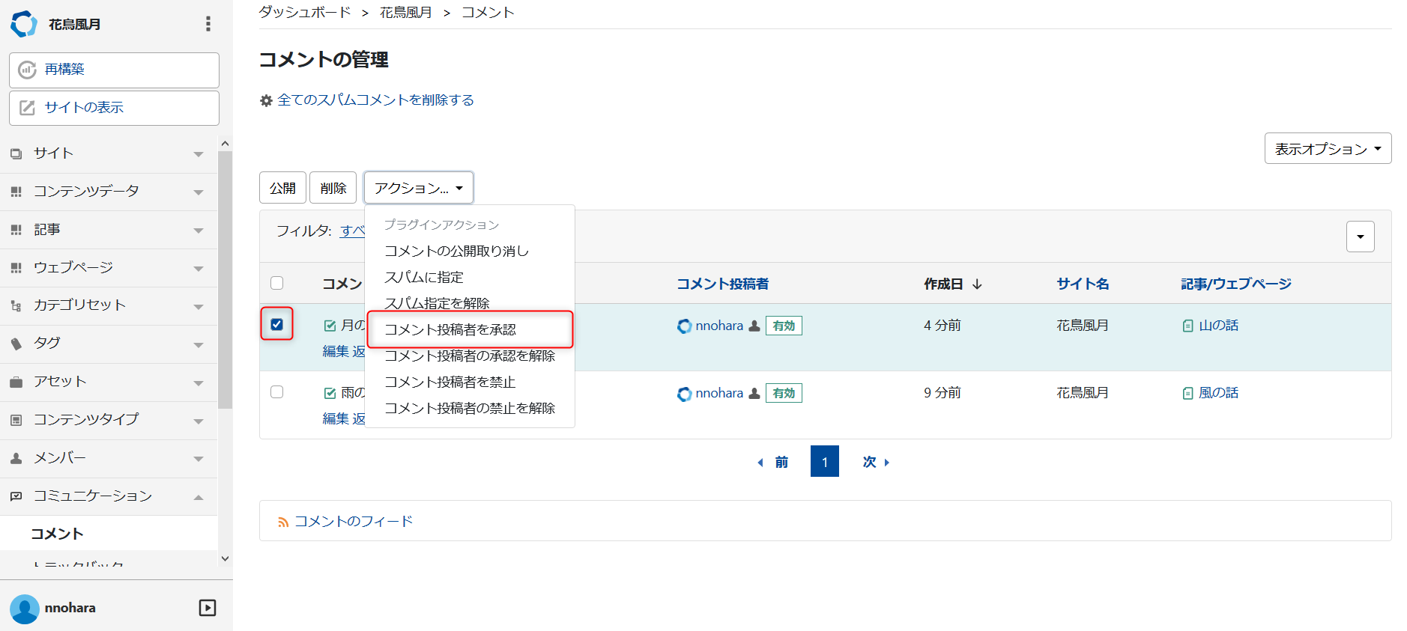Click the 公開 button
1407x631 pixels.
(282, 188)
